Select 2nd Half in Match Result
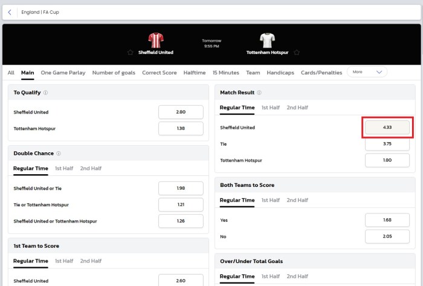The image size is (423, 286). pyautogui.click(x=297, y=108)
